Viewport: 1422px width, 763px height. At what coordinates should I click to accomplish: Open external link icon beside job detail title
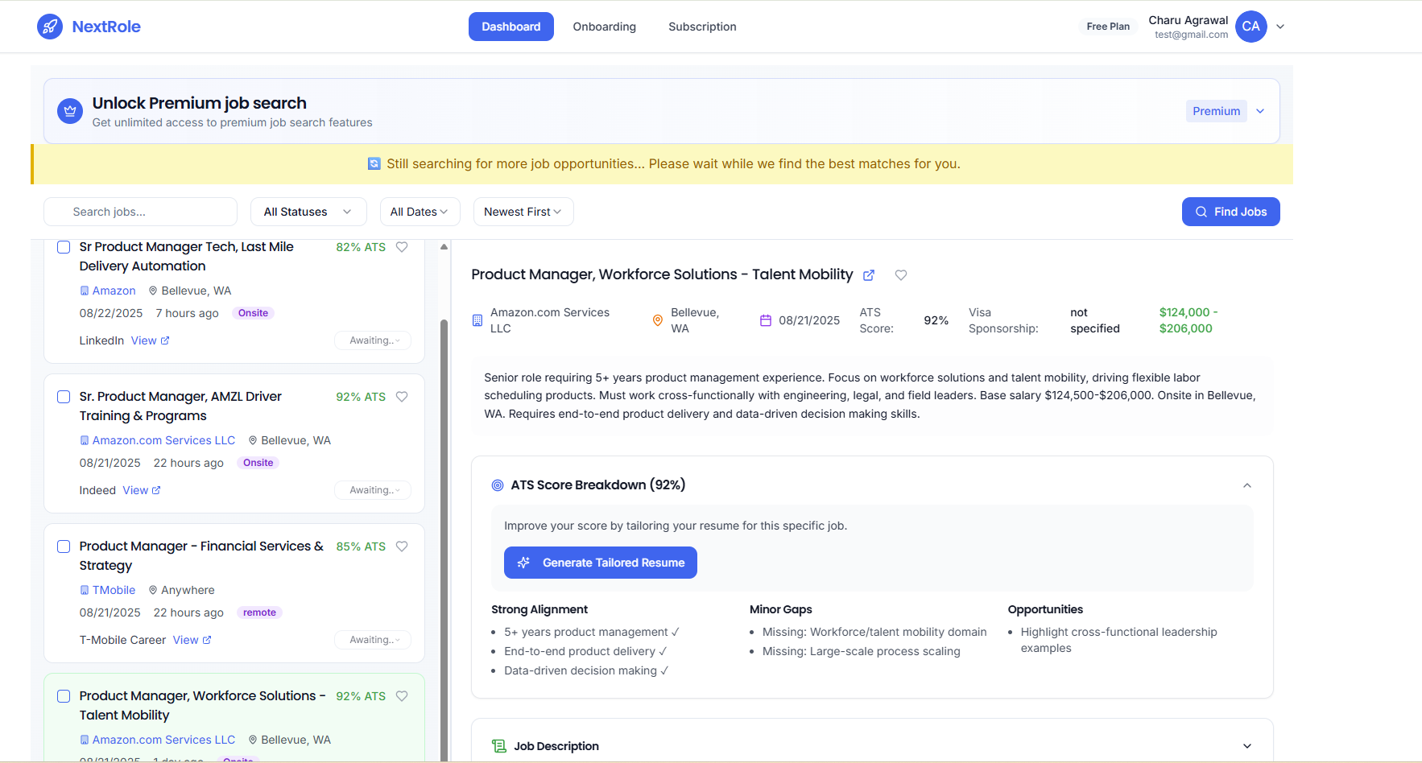tap(869, 275)
